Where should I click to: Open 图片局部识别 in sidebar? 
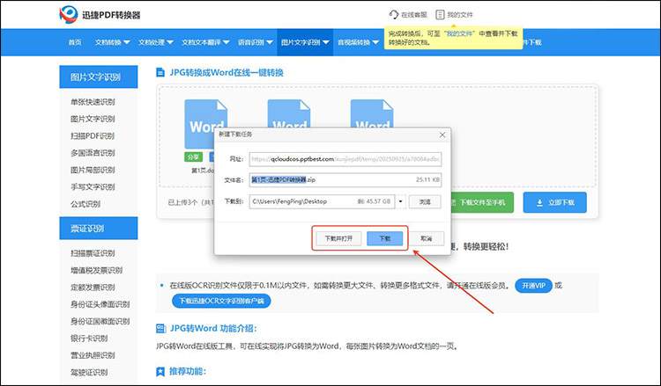tap(93, 170)
